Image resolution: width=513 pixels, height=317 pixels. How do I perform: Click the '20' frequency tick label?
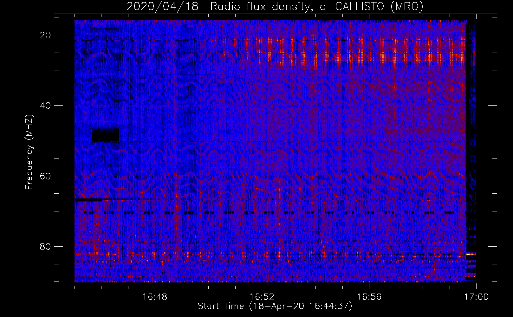coord(46,35)
